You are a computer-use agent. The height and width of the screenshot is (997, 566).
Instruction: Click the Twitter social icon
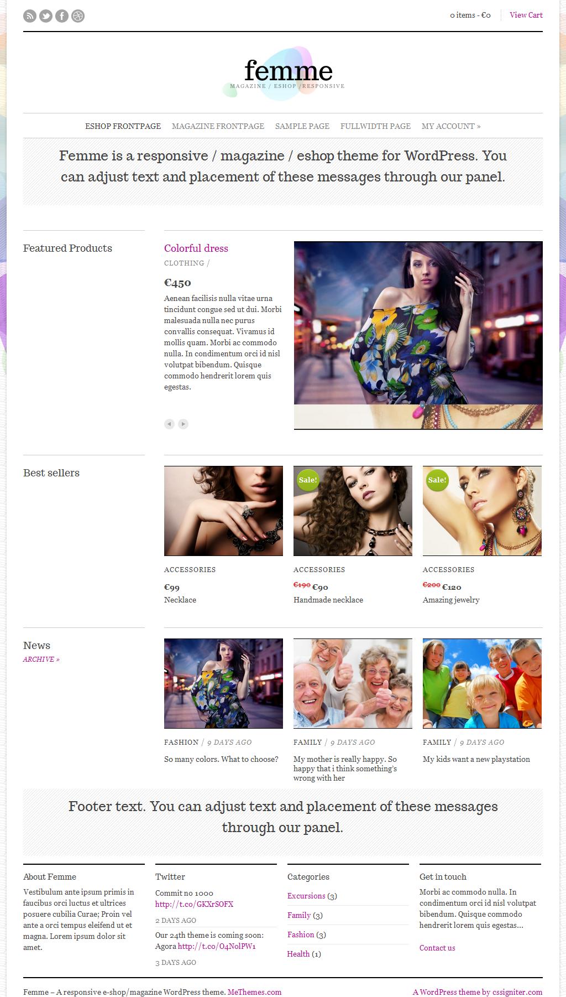(46, 16)
